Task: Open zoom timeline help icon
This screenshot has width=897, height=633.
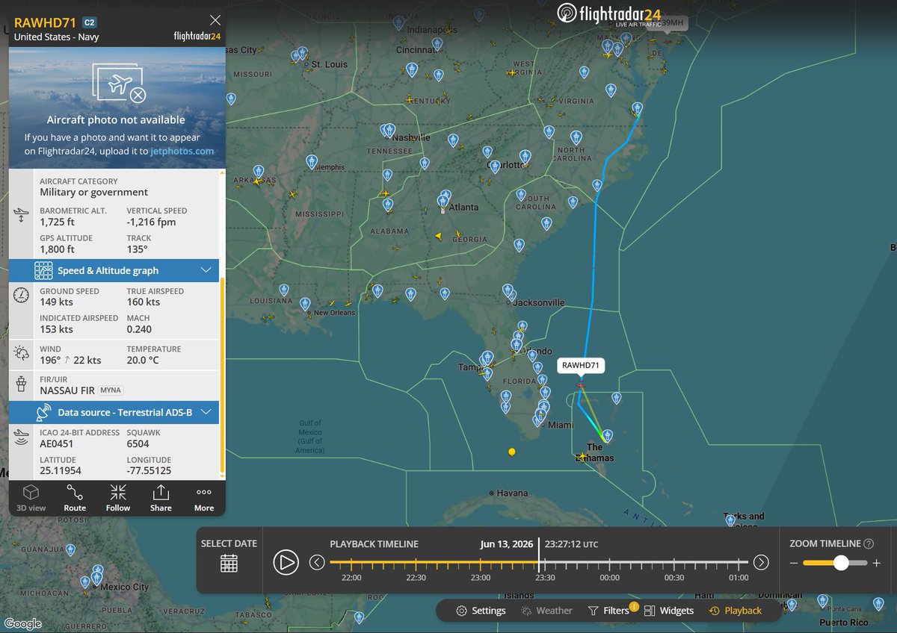Action: [868, 544]
